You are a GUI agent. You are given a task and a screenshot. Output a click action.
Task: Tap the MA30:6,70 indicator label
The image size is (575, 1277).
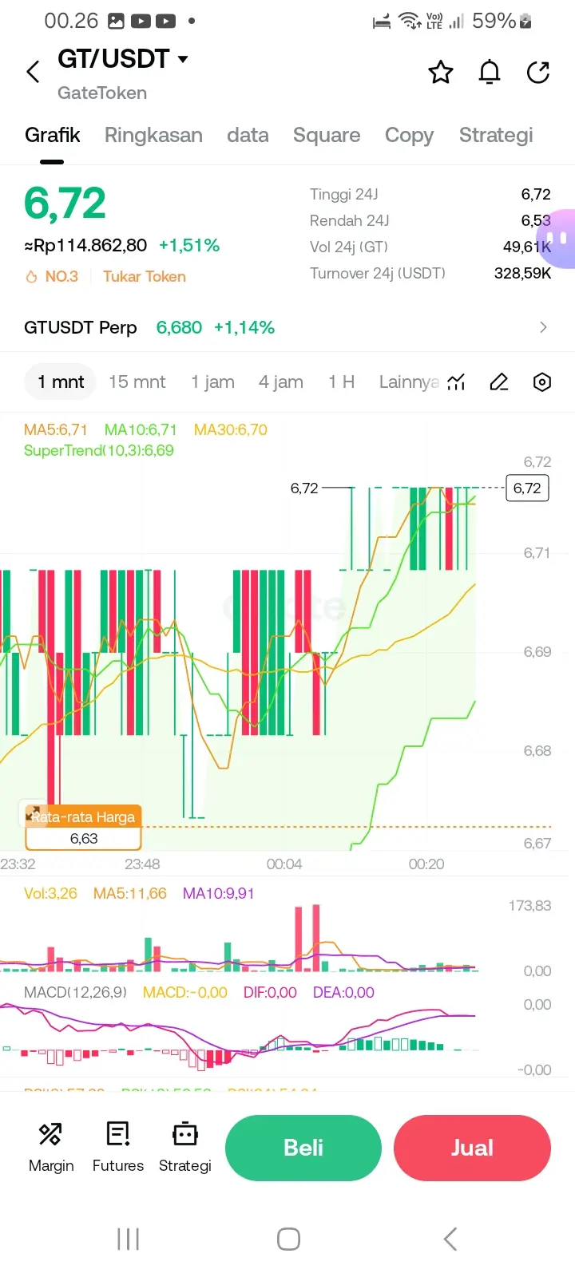(231, 429)
